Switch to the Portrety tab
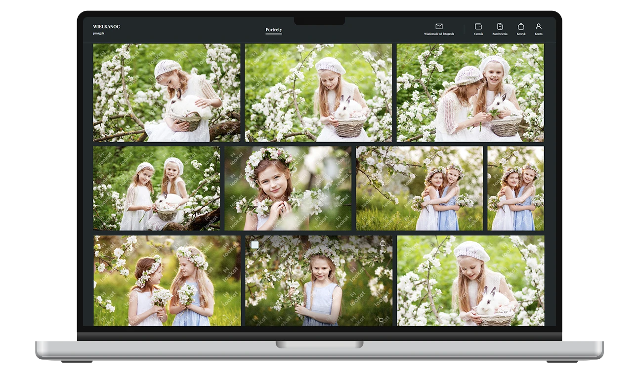The image size is (639, 373). tap(273, 30)
